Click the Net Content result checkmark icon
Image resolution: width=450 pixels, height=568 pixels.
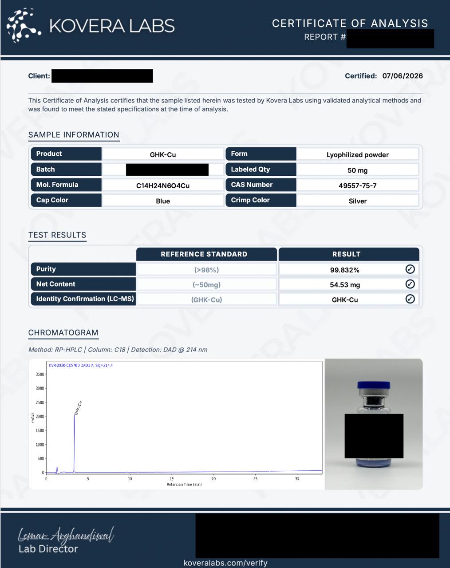(x=410, y=284)
